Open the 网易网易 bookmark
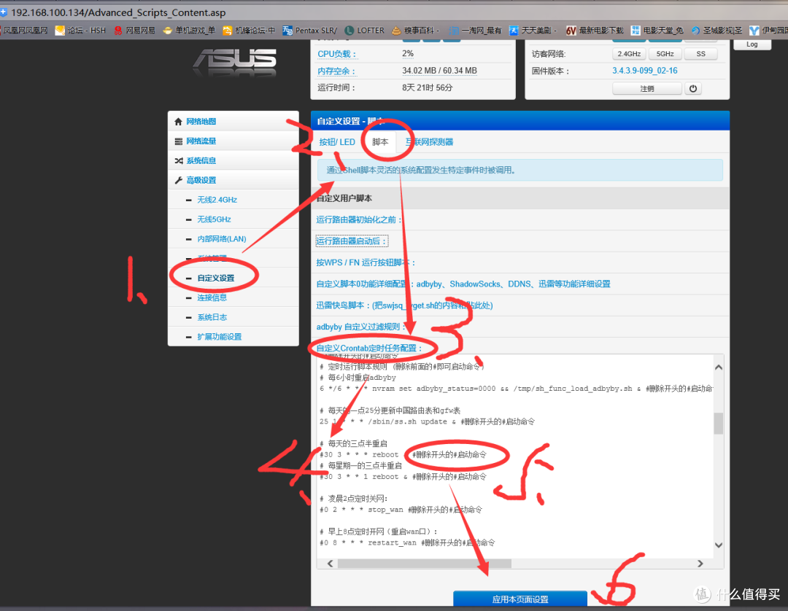 [x=135, y=30]
